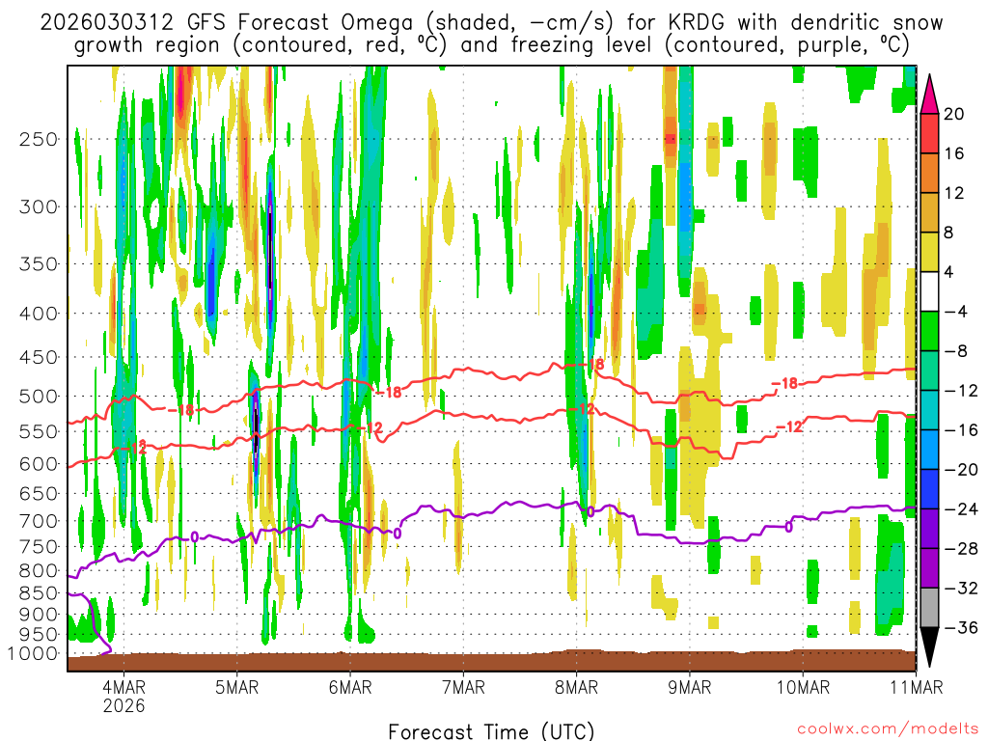Click the 11MAR axis label
Screen dimensions: 988x741
pyautogui.click(x=917, y=687)
